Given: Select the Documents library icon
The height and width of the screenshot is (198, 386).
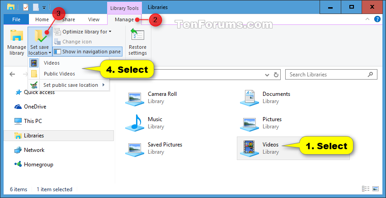Looking at the screenshot, I should [249, 98].
